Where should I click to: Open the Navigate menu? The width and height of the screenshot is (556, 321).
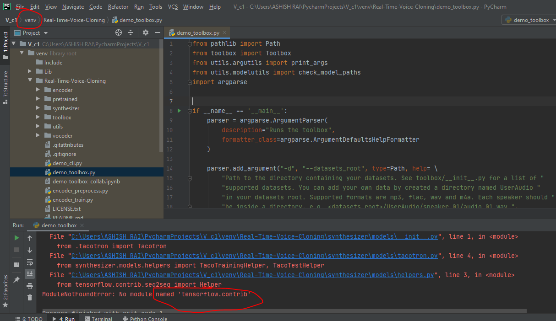(73, 7)
